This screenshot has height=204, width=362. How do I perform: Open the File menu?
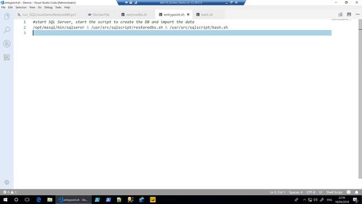(3, 7)
